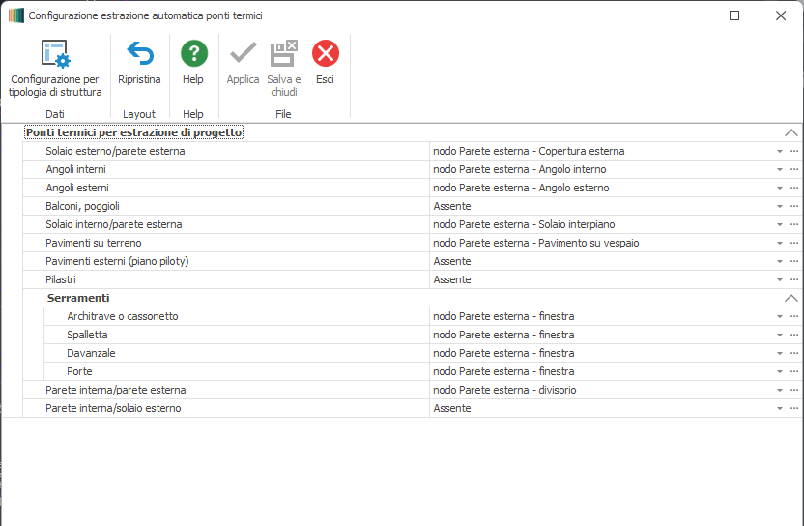Click the Salva e chiudi icon
Screen dimensions: 804x526
pyautogui.click(x=284, y=54)
